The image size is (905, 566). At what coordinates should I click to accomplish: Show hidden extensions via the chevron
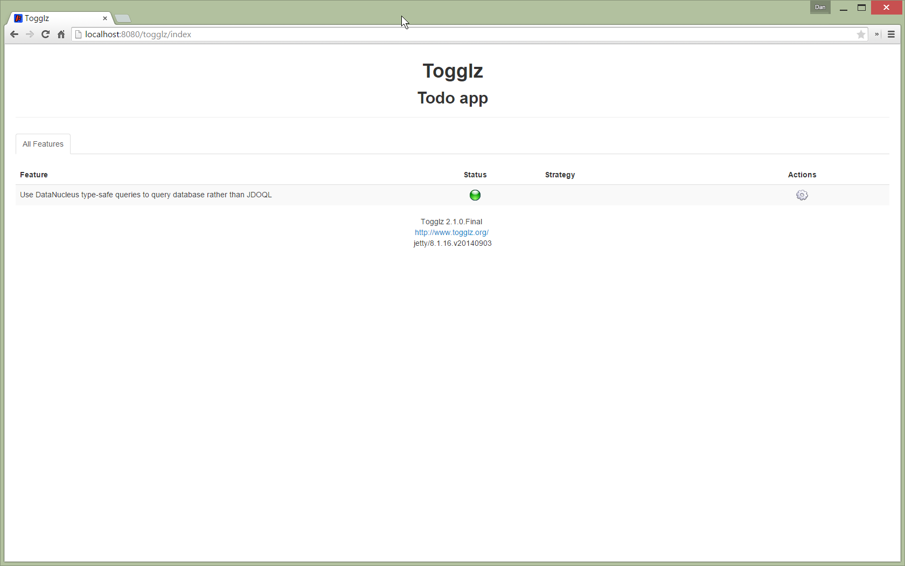tap(877, 34)
